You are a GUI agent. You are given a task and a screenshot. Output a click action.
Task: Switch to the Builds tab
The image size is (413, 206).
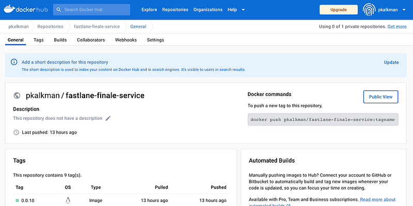pyautogui.click(x=60, y=40)
